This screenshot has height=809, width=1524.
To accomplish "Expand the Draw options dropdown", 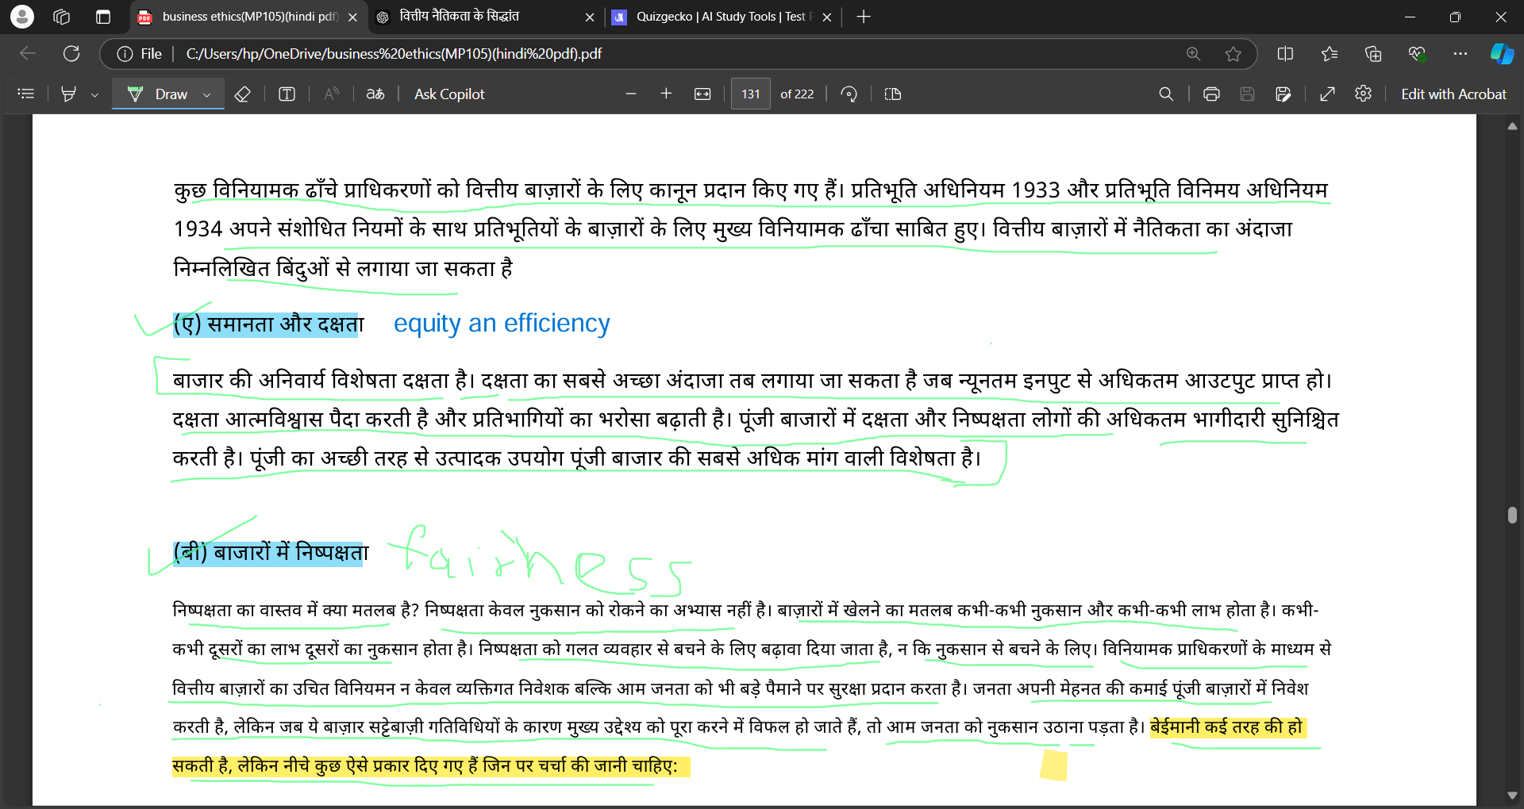I will point(207,94).
